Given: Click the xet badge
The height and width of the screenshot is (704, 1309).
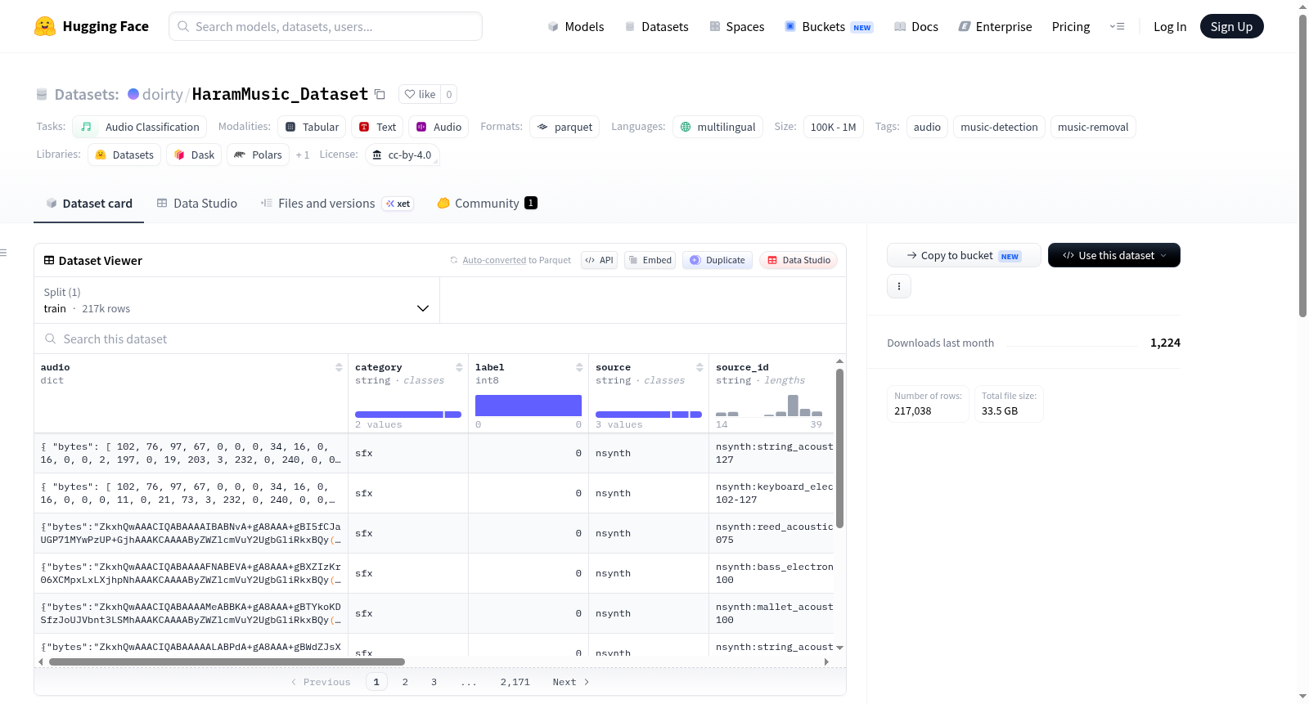Looking at the screenshot, I should (x=398, y=204).
